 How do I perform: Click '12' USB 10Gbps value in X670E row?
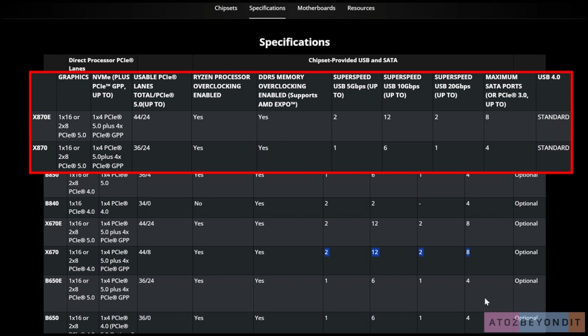tap(374, 223)
